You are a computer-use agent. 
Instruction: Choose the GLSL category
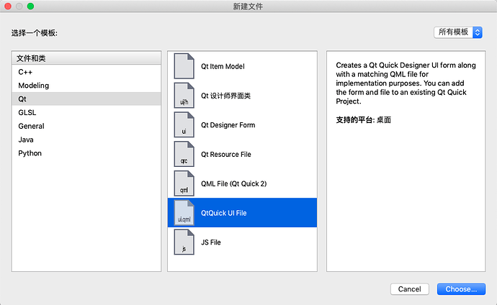pyautogui.click(x=86, y=112)
